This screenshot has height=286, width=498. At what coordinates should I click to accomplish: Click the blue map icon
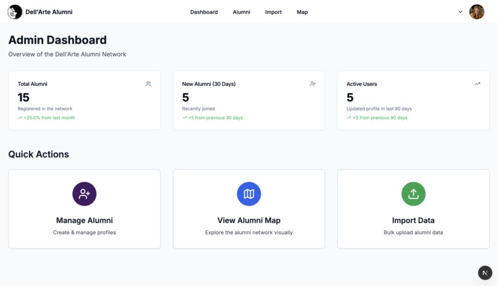pyautogui.click(x=249, y=193)
